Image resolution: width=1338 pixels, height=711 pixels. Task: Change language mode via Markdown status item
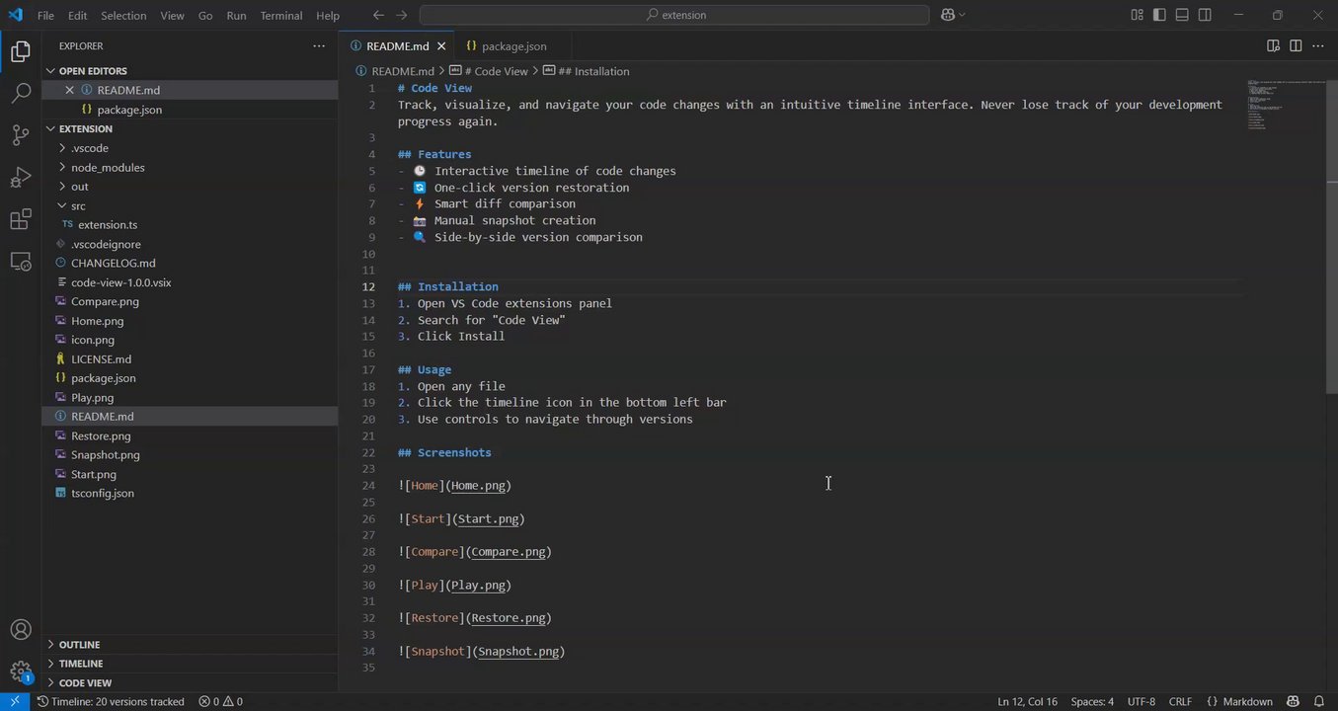click(1239, 701)
